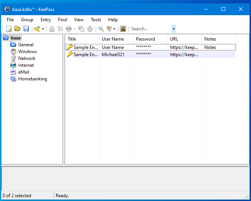Click the Show Entries toolbar icon
This screenshot has height=201, width=251.
coord(110,29)
